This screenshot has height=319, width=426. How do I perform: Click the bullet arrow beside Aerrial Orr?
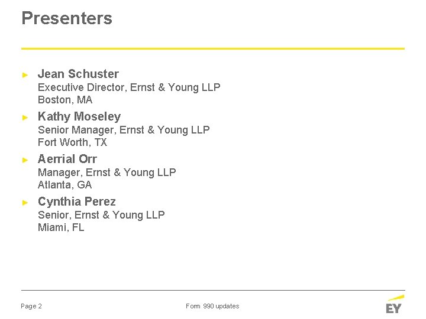click(x=24, y=159)
